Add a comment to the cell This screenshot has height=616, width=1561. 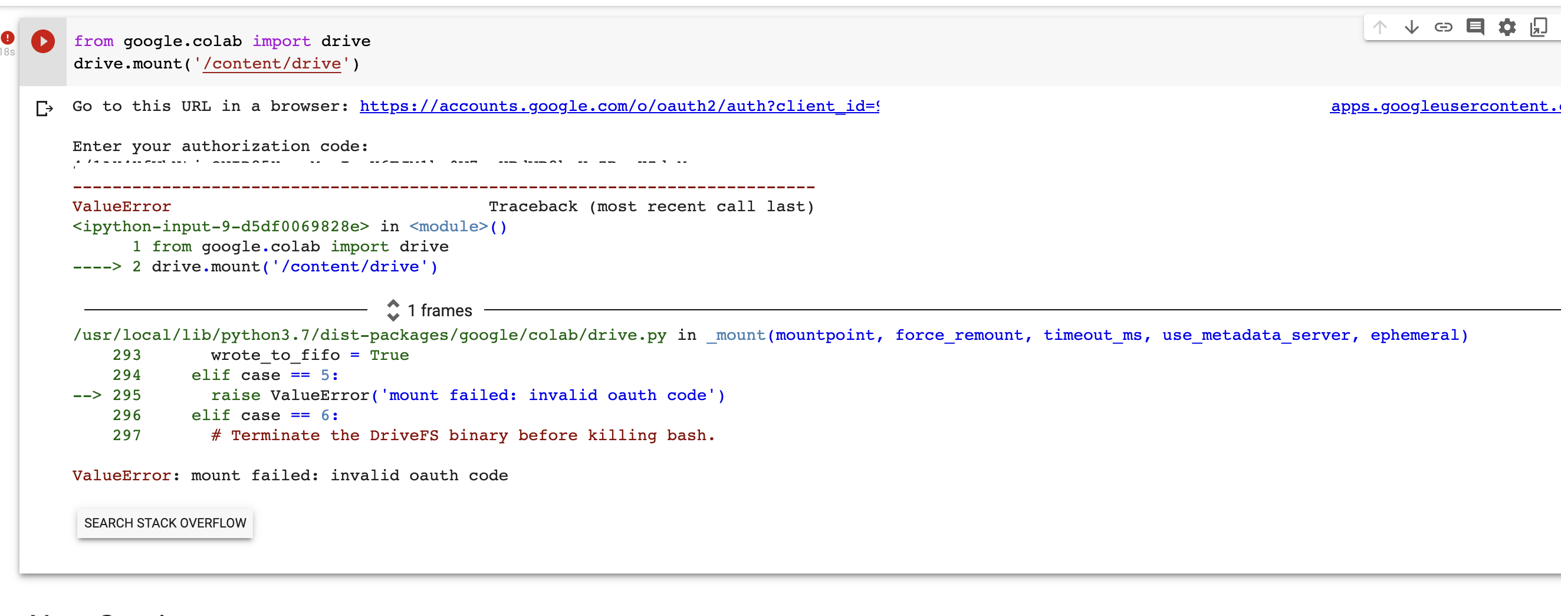[x=1475, y=27]
